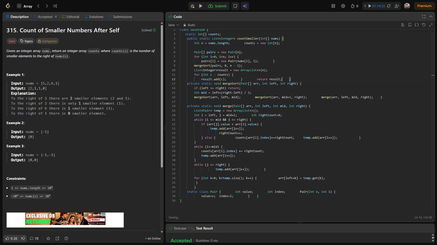The height and width of the screenshot is (245, 437).
Task: Click the Hard difficulty tag
Action: [12, 41]
